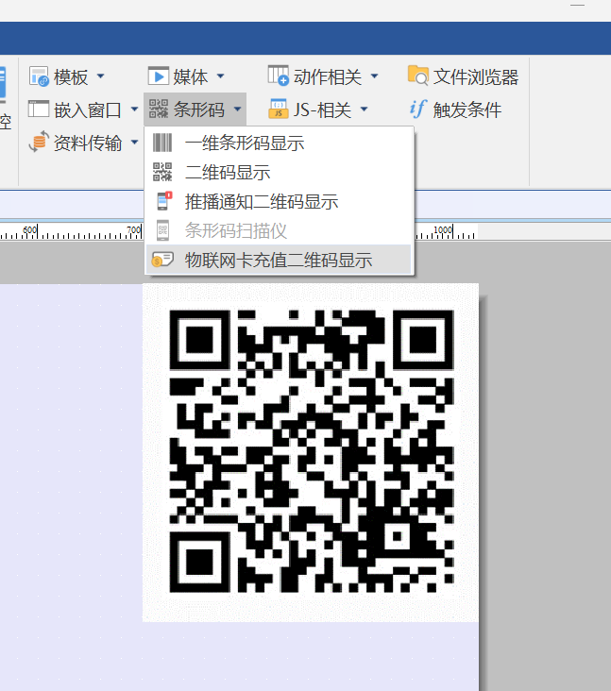Click the 条形码 QR toolbar icon
The image size is (611, 691).
(x=159, y=110)
